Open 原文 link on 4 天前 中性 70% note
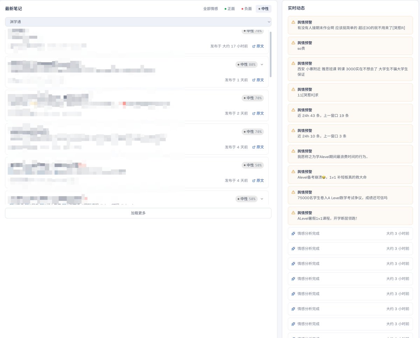The width and height of the screenshot is (420, 338). (258, 147)
